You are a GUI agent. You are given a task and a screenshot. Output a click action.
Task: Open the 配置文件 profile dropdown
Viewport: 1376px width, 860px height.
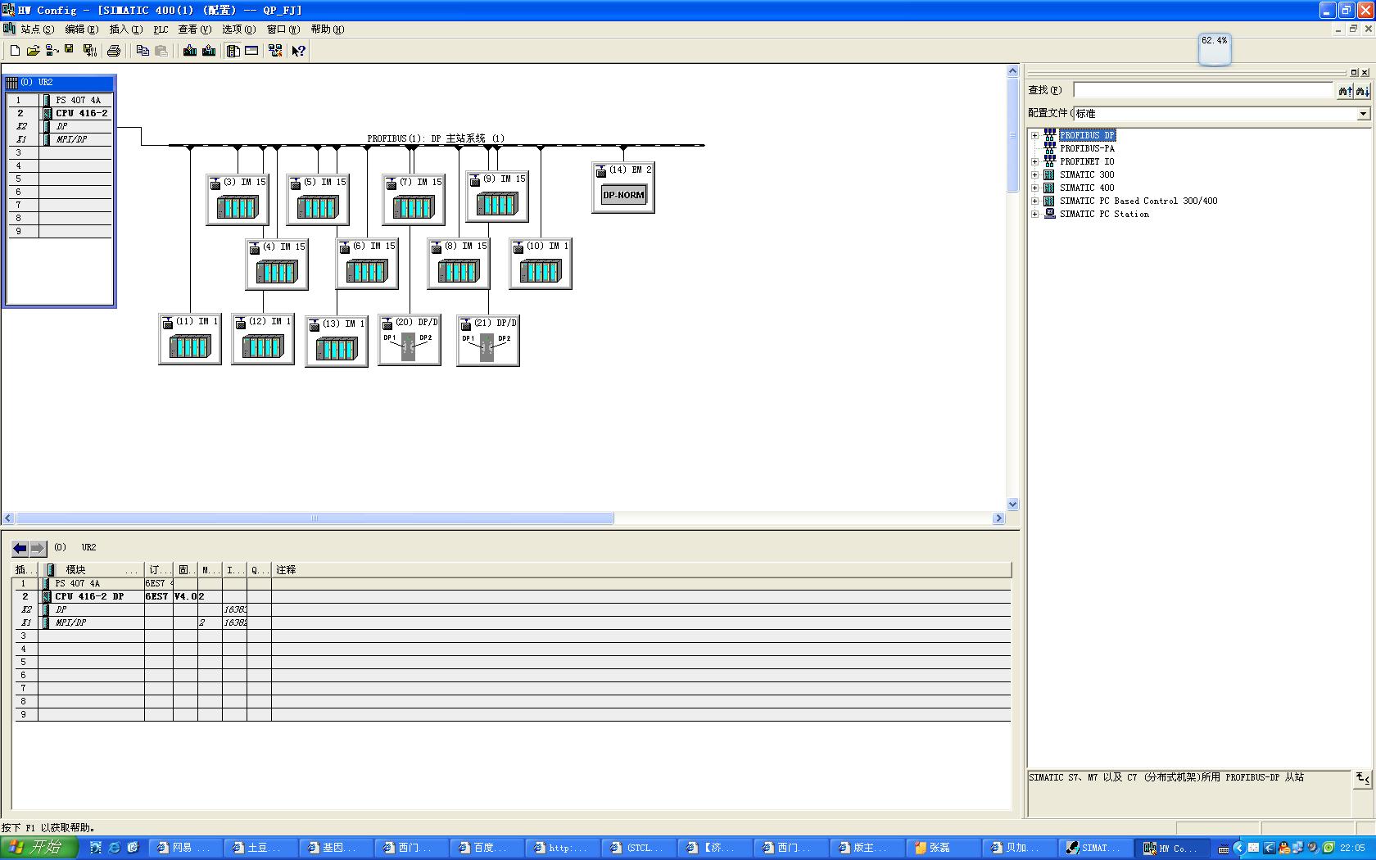tap(1363, 114)
